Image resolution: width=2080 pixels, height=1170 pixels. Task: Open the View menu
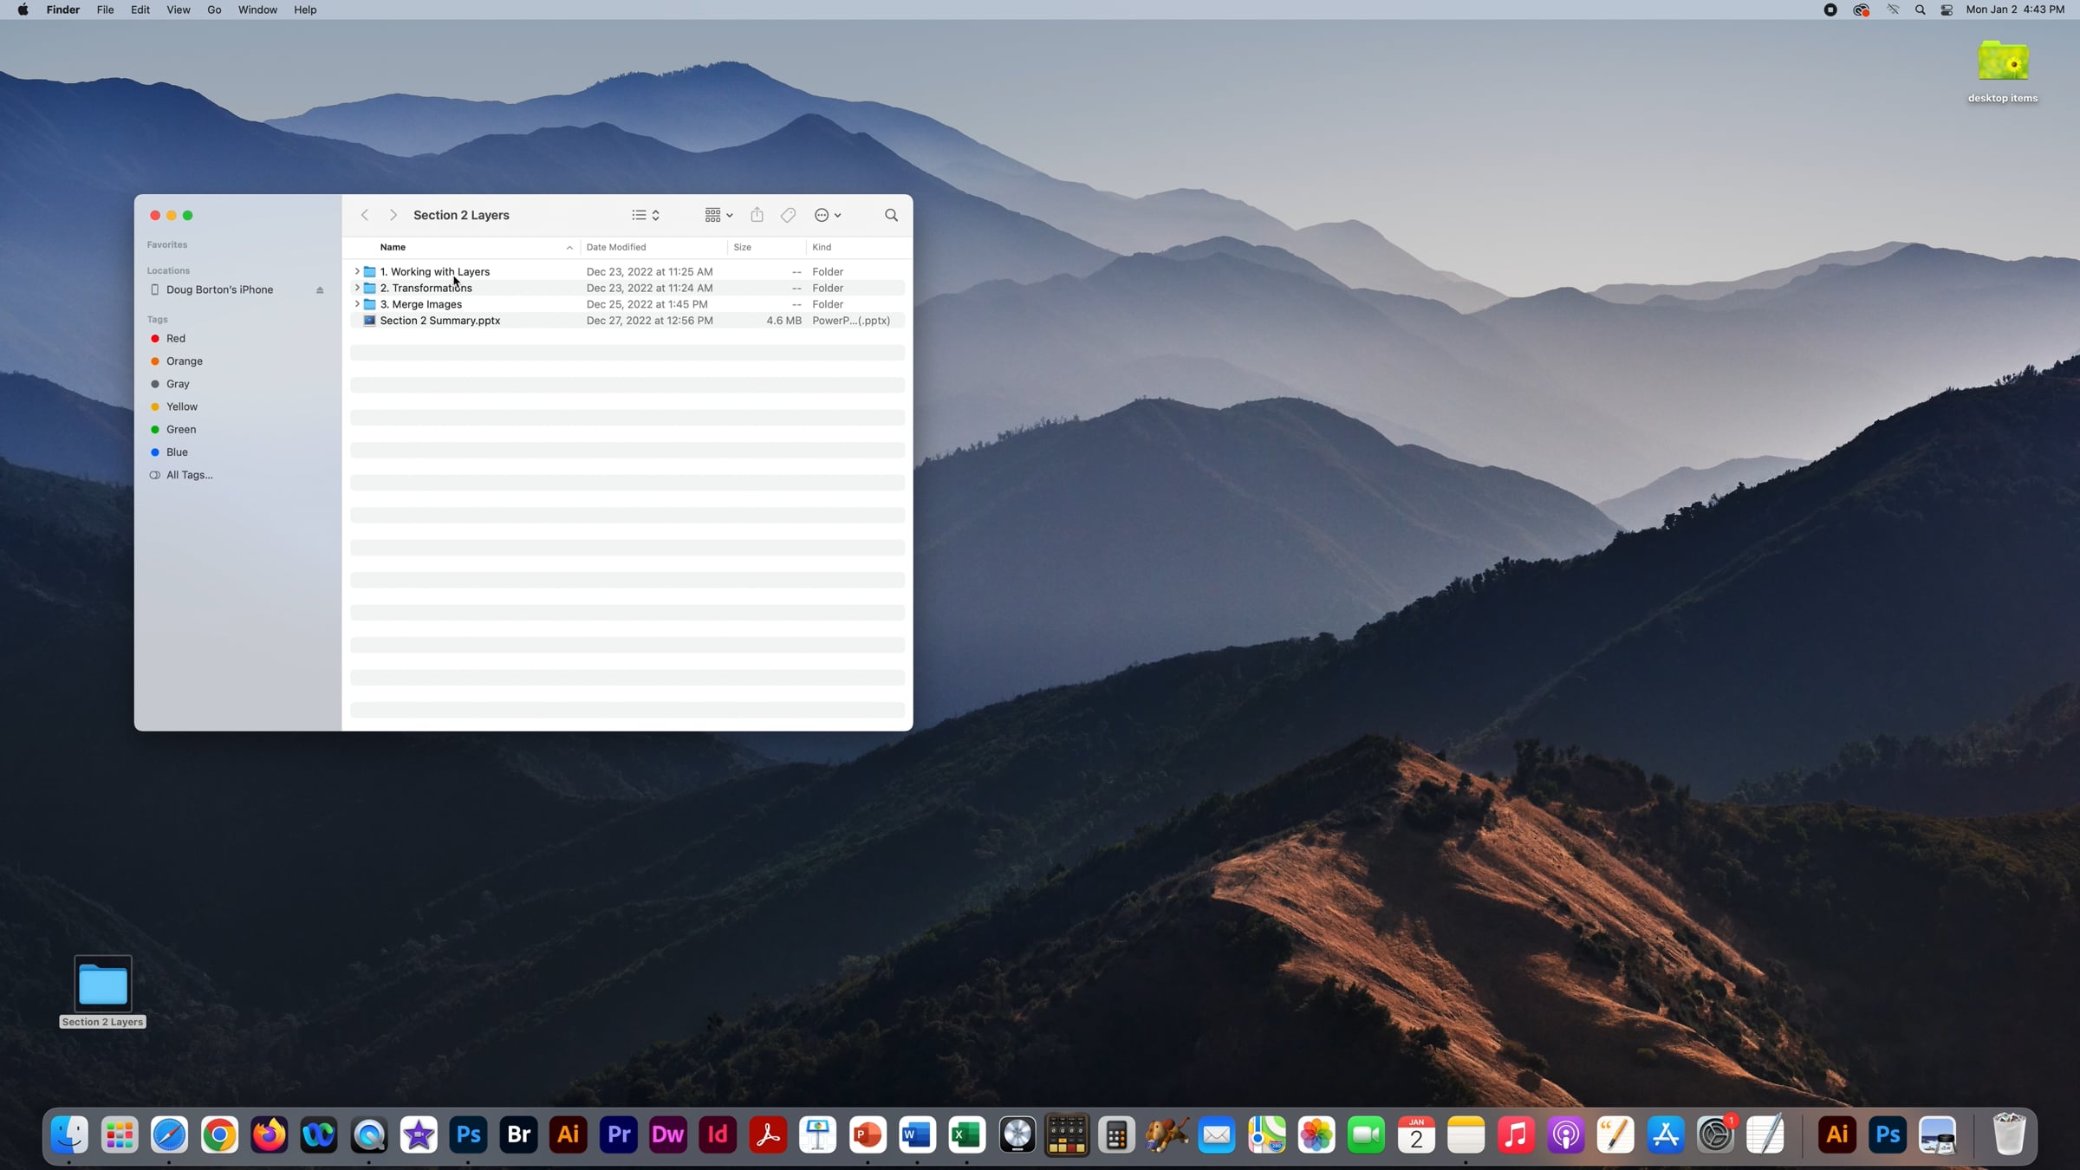point(178,10)
